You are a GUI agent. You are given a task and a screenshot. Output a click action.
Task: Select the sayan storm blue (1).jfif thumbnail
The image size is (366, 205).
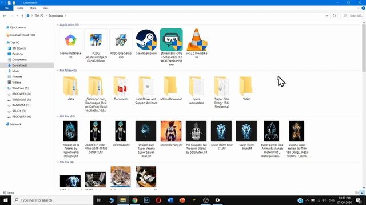coord(221,131)
